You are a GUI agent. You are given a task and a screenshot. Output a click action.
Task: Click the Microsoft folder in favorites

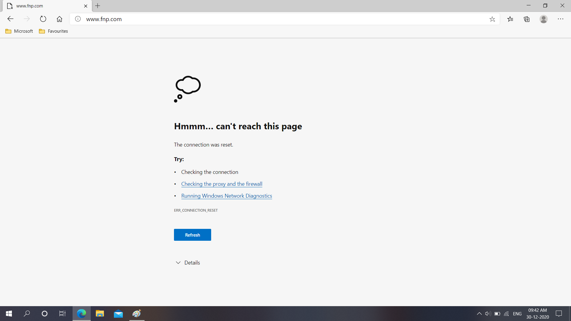[18, 31]
